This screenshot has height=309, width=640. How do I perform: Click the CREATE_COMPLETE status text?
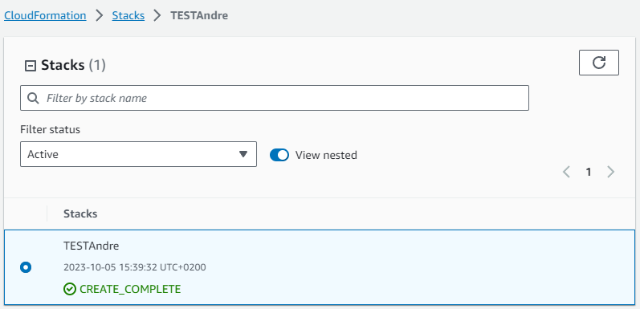(130, 290)
